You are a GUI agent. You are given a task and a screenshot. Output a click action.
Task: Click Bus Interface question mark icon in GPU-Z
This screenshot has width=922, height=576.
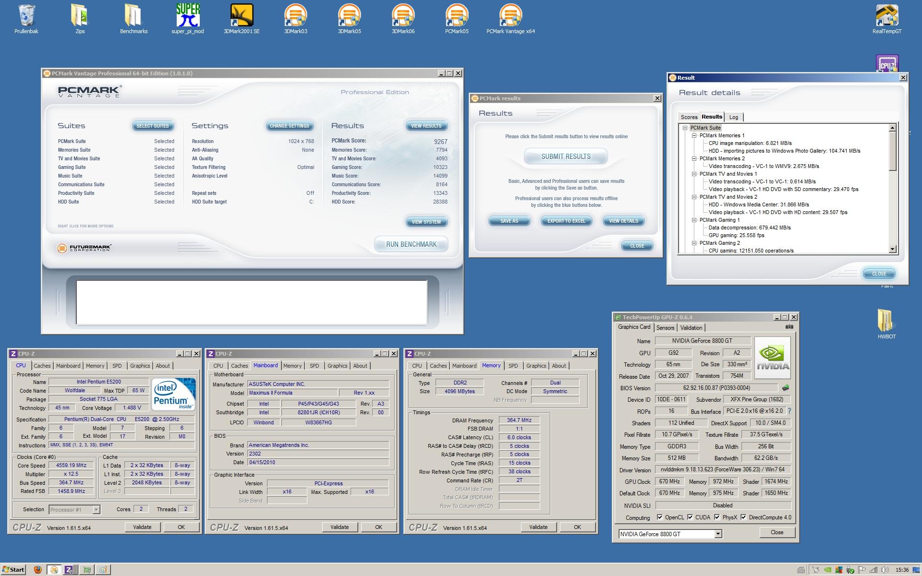tap(789, 411)
